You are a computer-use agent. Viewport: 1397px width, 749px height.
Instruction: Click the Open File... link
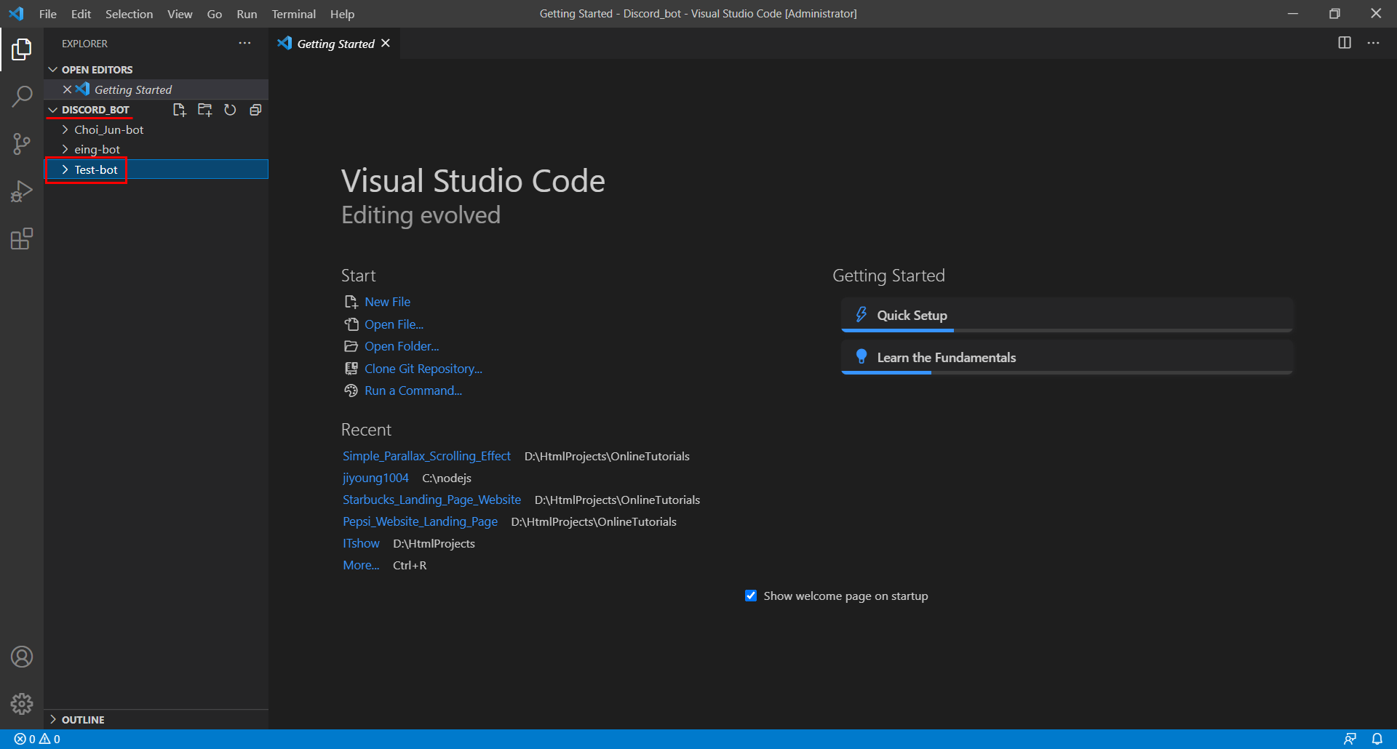point(394,324)
